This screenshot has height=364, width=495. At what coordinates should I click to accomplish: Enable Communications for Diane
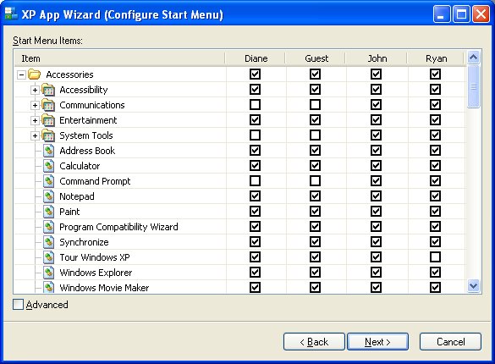[x=255, y=104]
